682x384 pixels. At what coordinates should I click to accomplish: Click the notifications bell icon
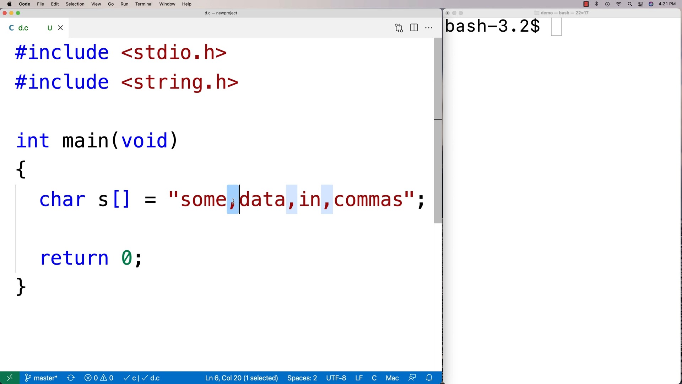[429, 378]
